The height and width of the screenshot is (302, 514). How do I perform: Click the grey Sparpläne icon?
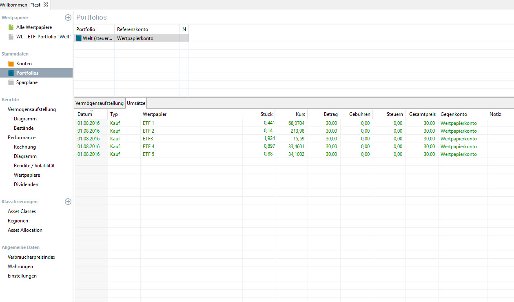coord(11,82)
